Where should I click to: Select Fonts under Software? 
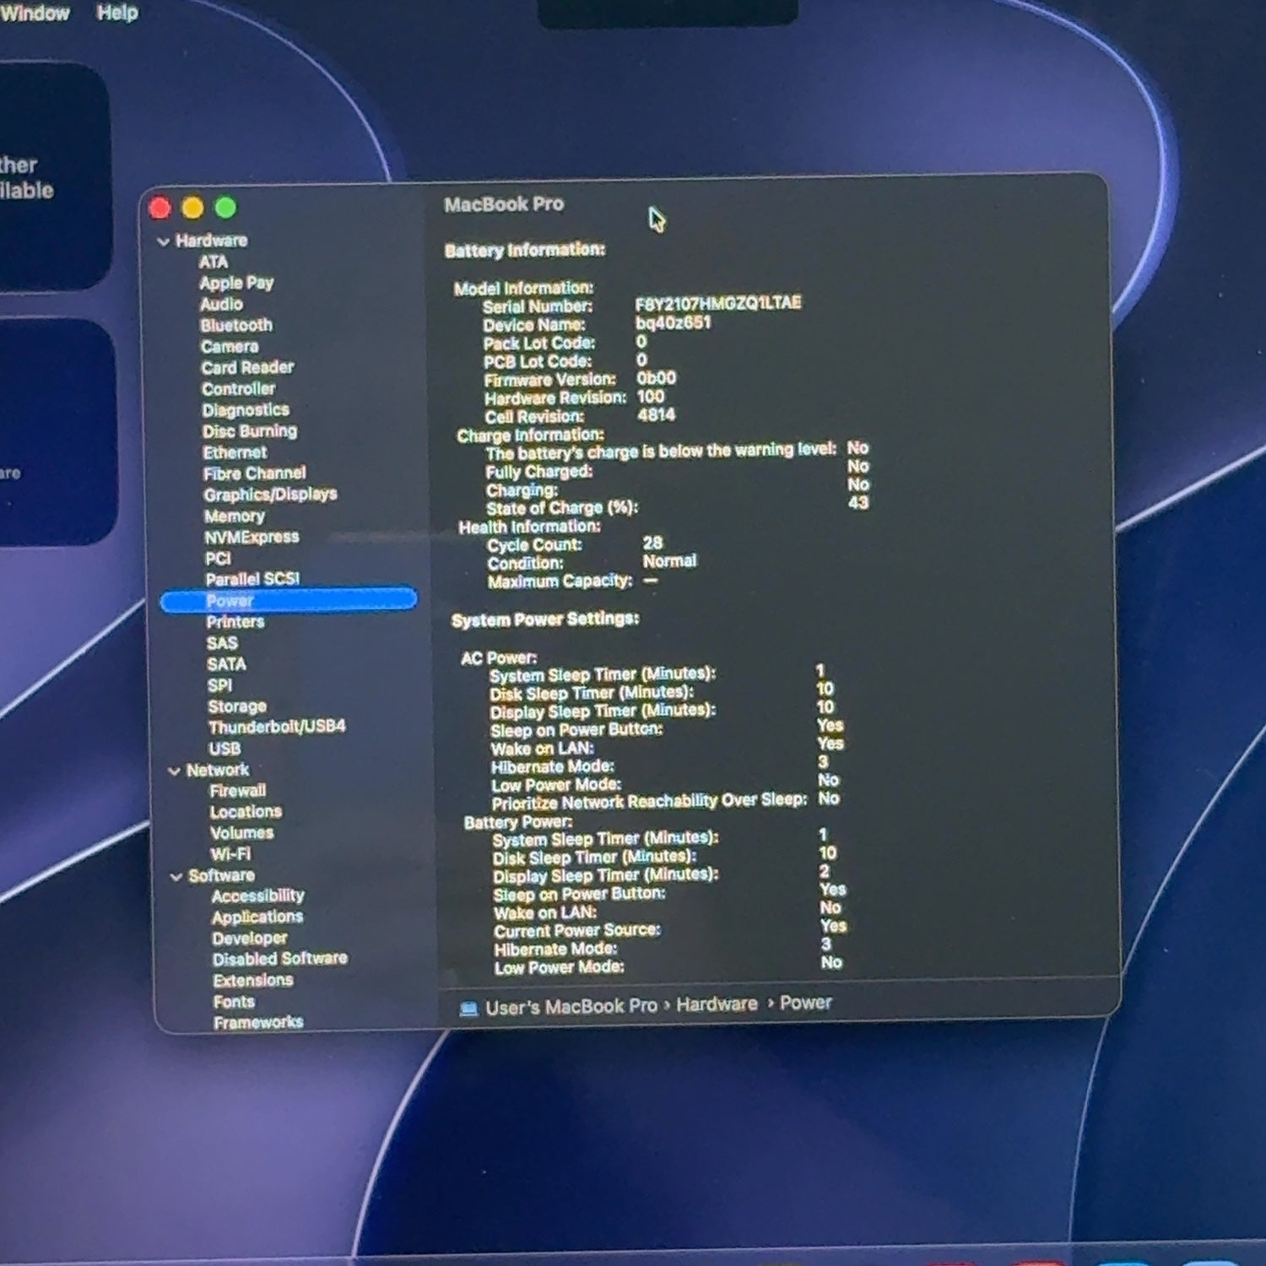point(234,1002)
